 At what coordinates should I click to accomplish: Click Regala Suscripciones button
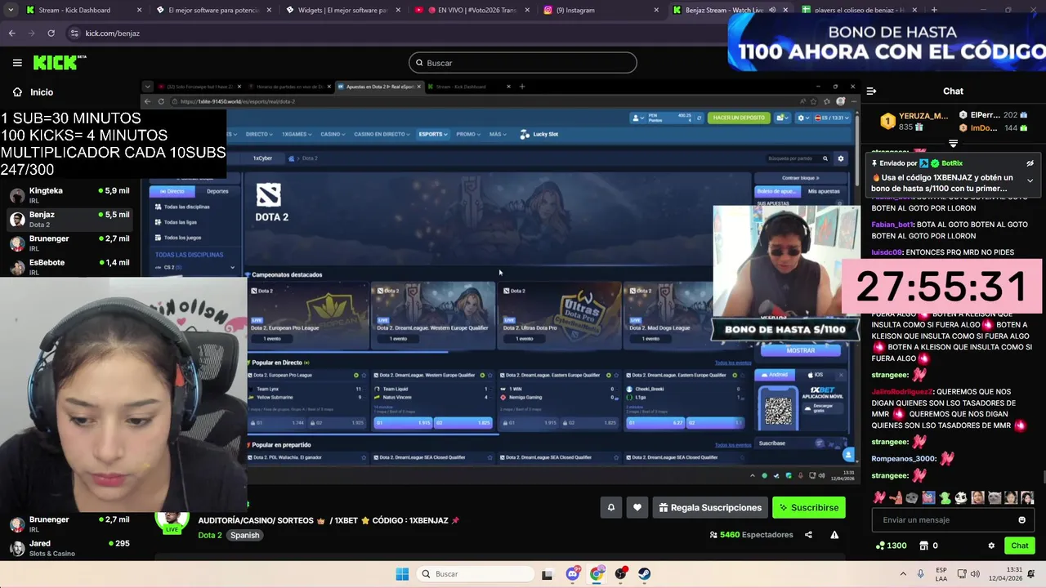pyautogui.click(x=710, y=507)
